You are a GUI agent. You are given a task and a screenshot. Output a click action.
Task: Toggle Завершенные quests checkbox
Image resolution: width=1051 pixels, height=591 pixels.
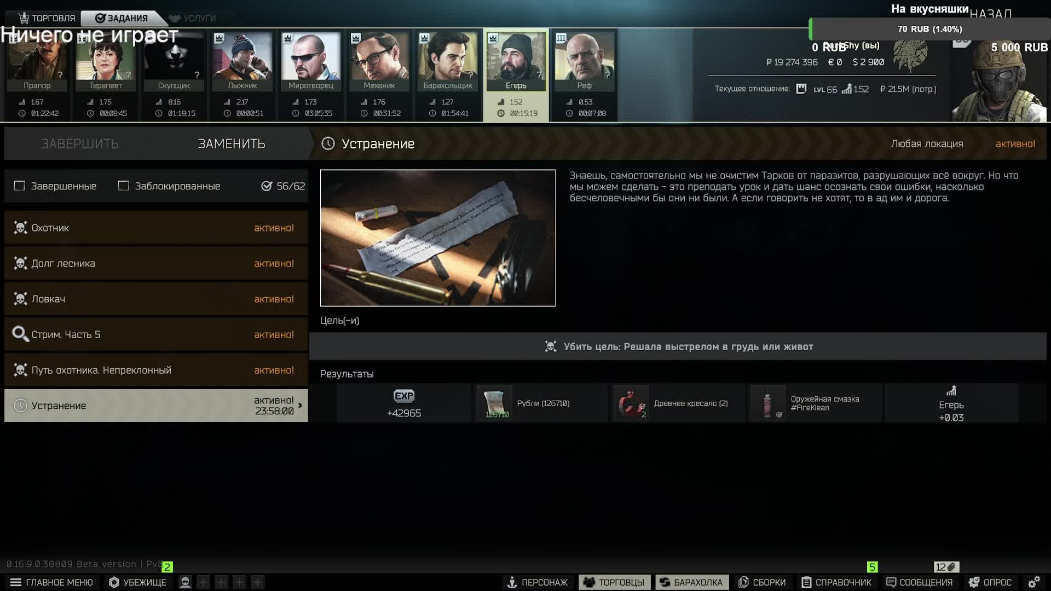pos(20,186)
